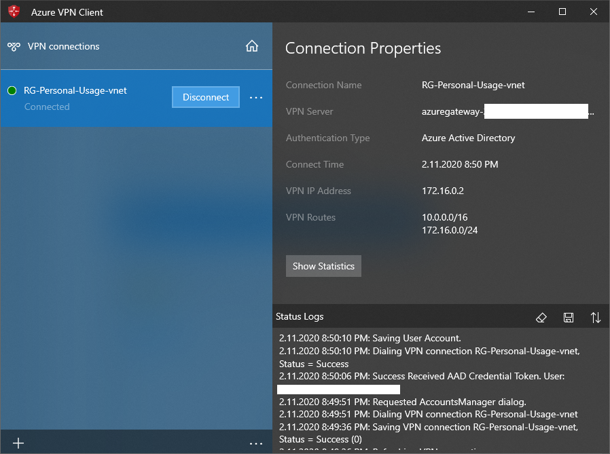
Task: Click the 8:49:36 PM Saving VPN connection log entry
Action: [429, 433]
